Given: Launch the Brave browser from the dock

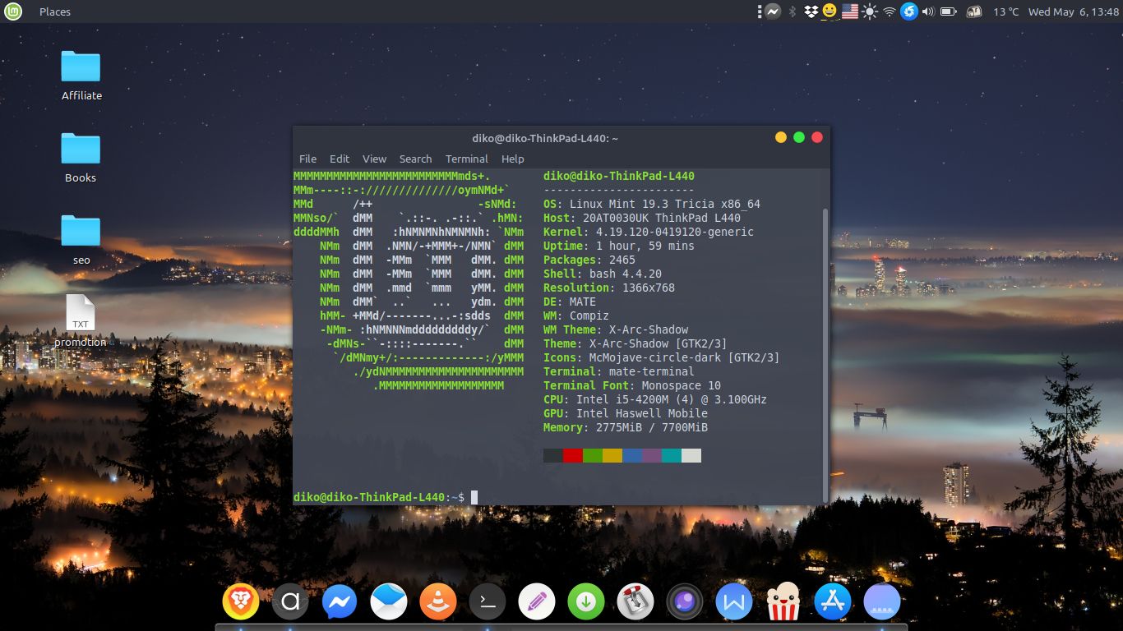Looking at the screenshot, I should pyautogui.click(x=241, y=601).
